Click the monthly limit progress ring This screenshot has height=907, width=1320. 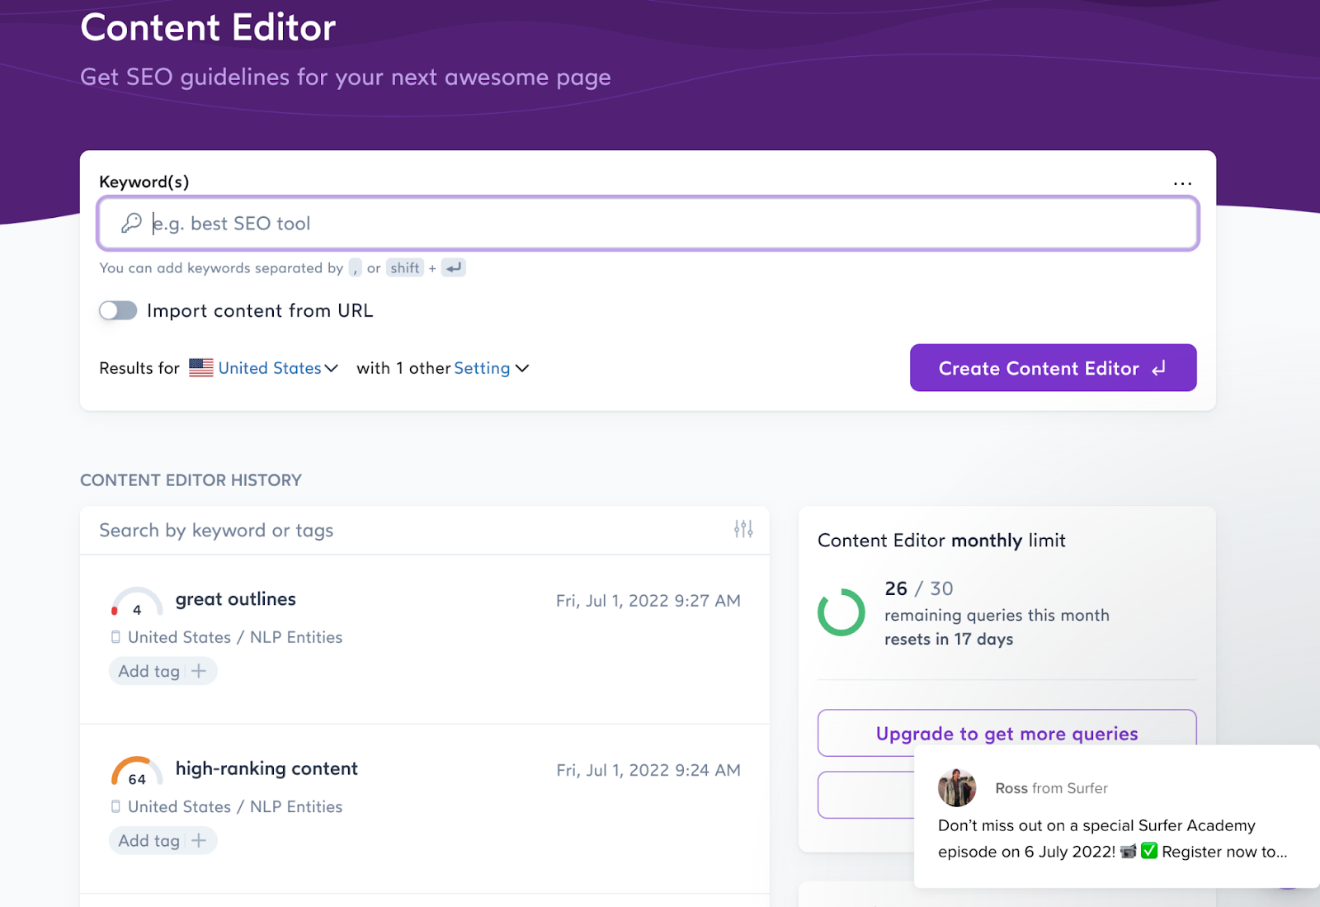841,612
